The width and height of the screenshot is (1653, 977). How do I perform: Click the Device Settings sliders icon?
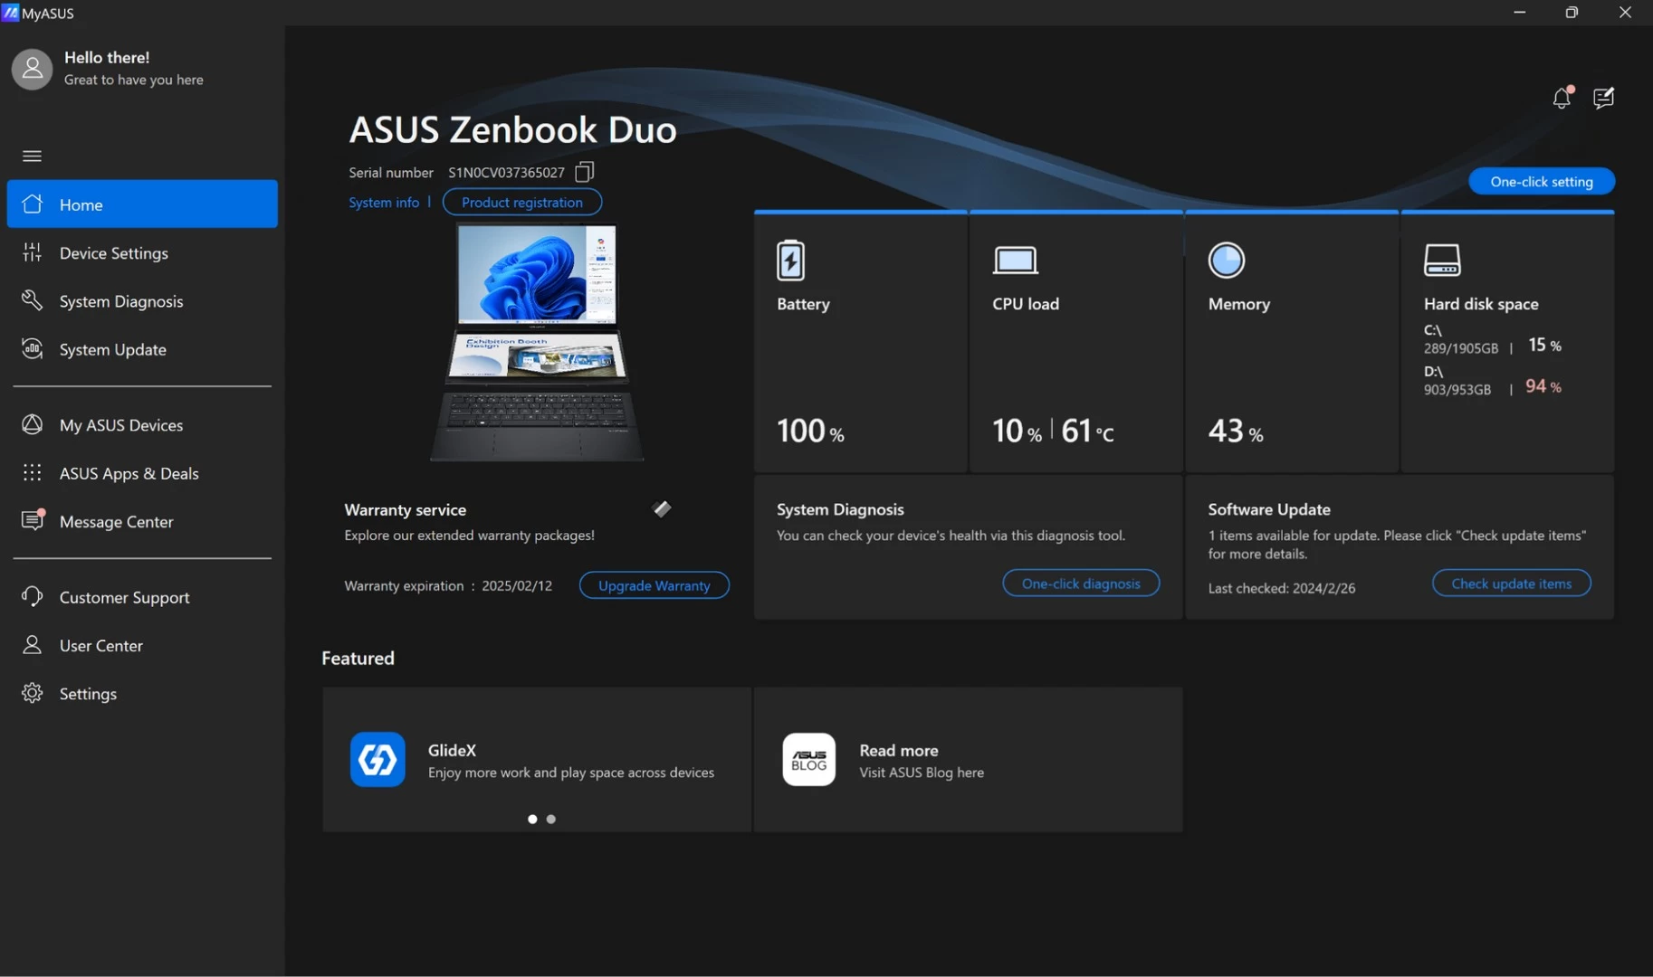(x=33, y=252)
